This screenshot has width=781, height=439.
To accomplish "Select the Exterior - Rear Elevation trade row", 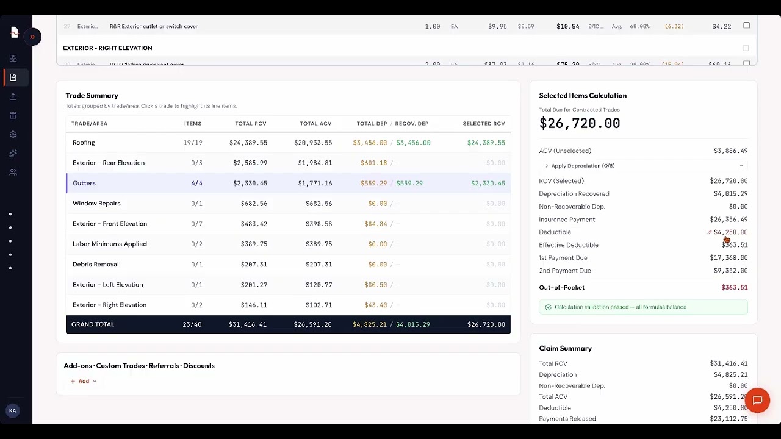I will tap(288, 163).
